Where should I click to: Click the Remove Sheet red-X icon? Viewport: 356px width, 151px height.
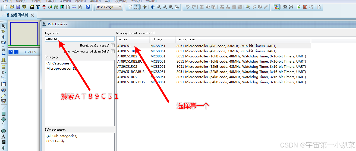click(305, 7)
